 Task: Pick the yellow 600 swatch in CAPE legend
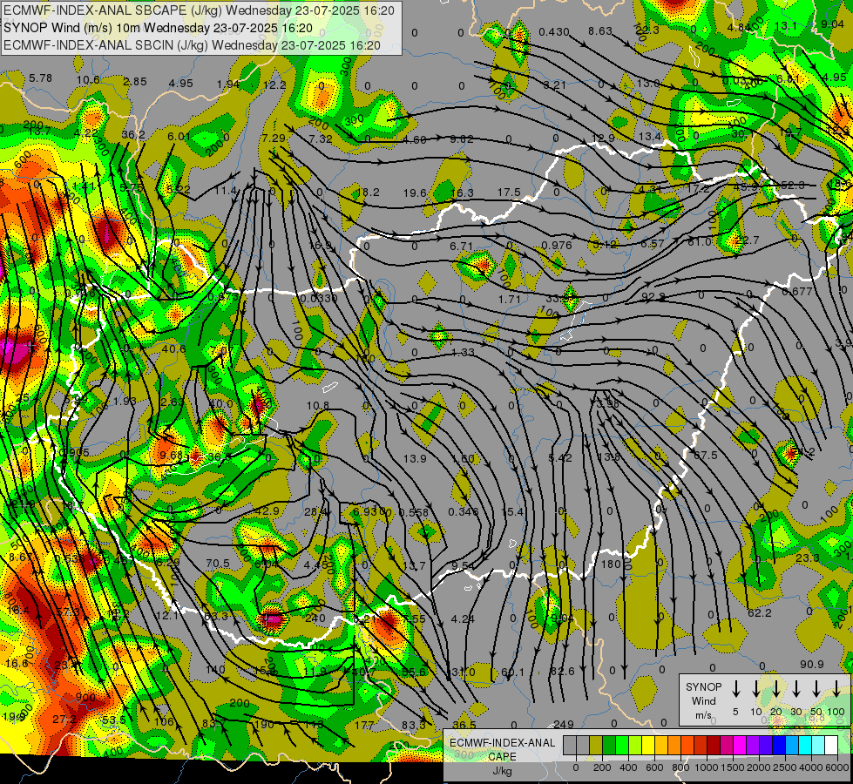click(x=648, y=745)
